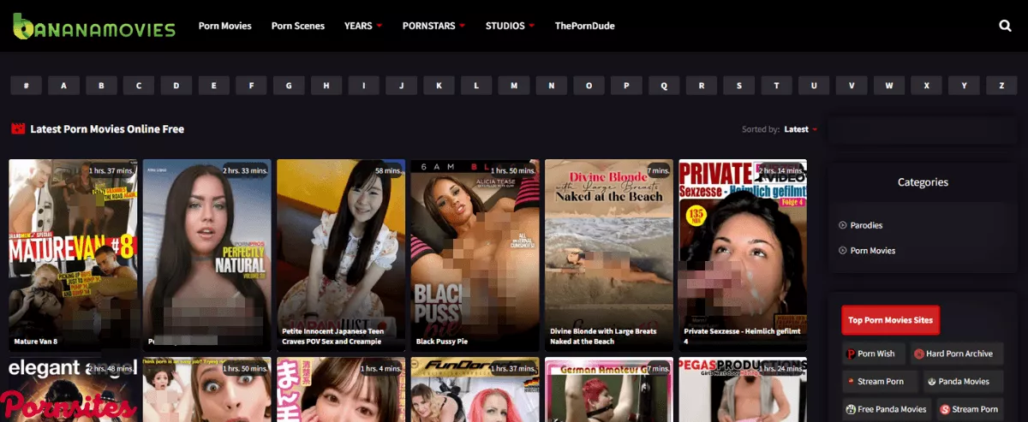Image resolution: width=1028 pixels, height=422 pixels.
Task: Open Porn Movies in the Categories panel
Action: [872, 251]
